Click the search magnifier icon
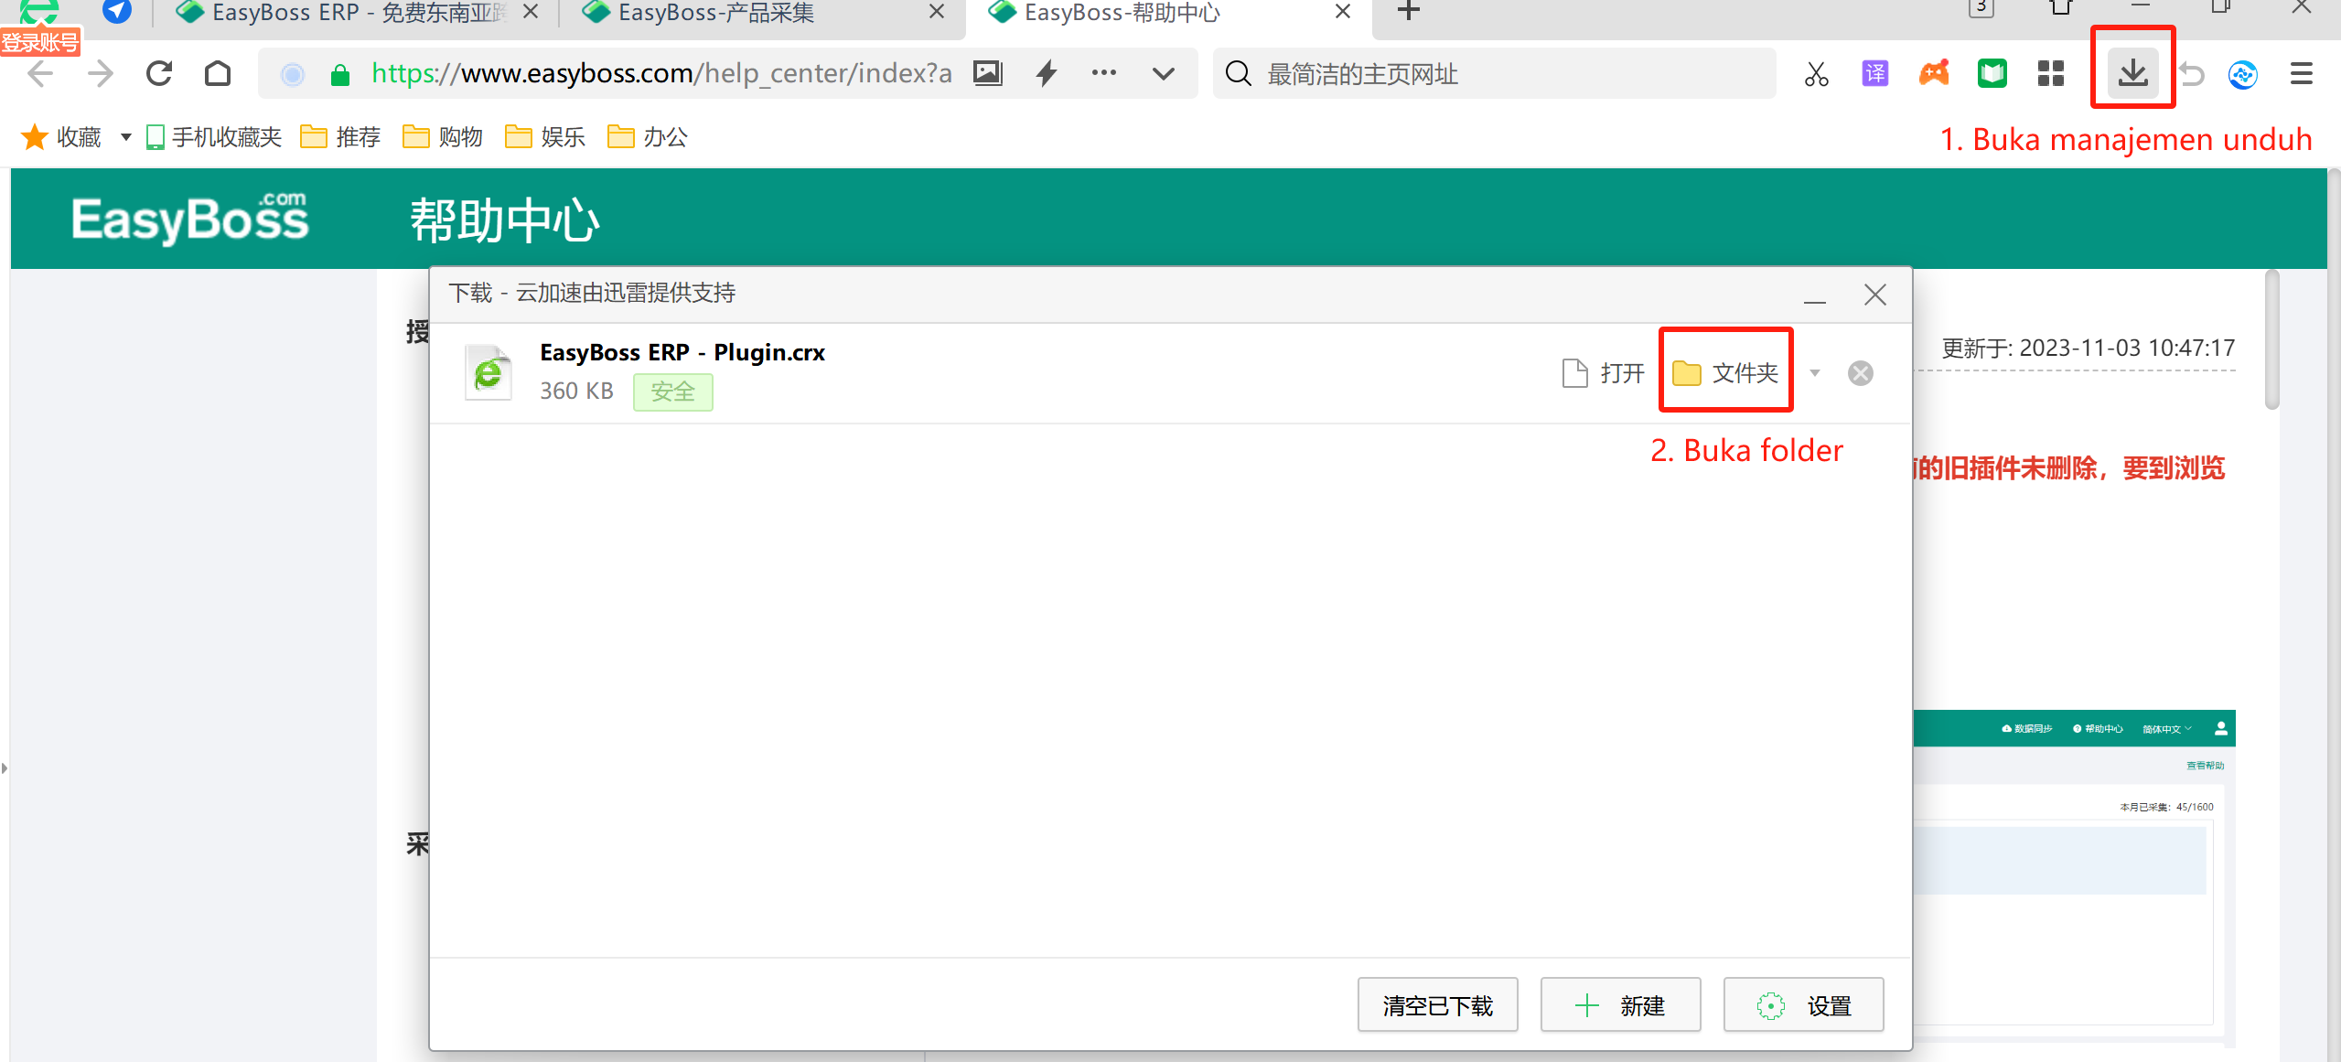The image size is (2341, 1062). tap(1239, 73)
